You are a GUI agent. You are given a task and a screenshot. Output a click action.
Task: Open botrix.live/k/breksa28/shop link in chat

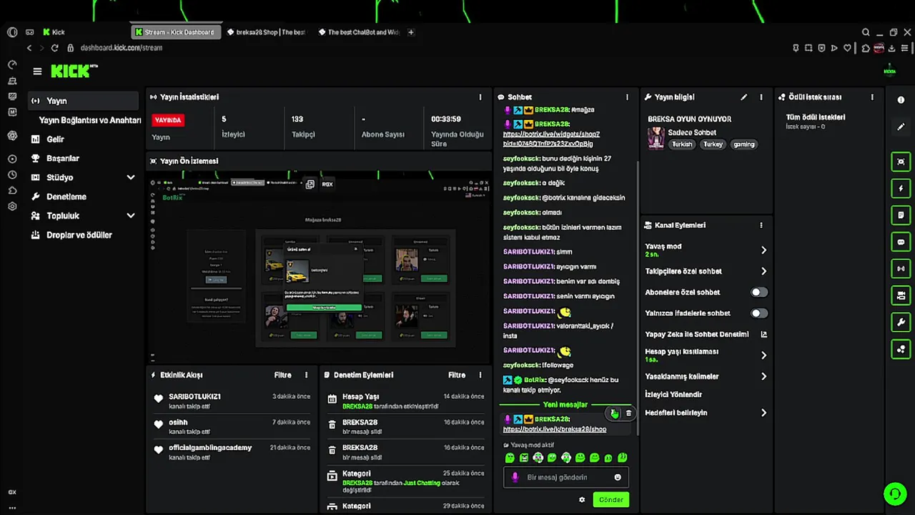tap(555, 429)
